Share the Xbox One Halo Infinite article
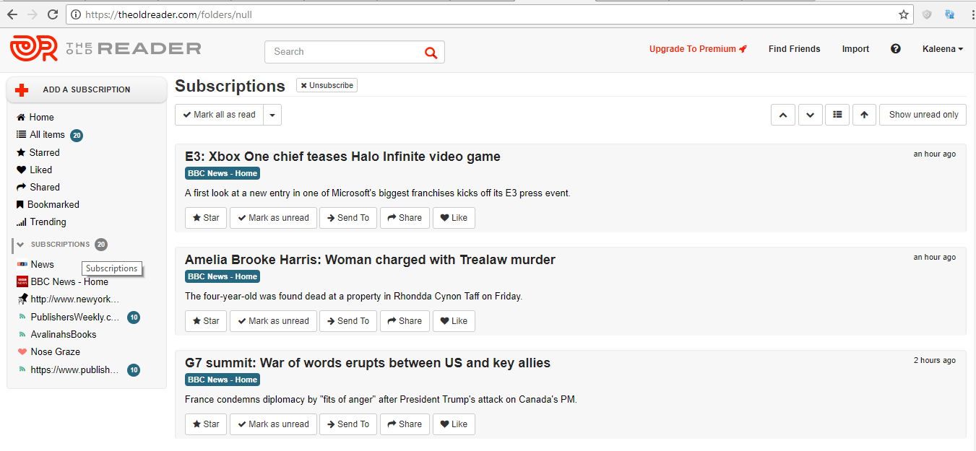The width and height of the screenshot is (976, 451). point(405,218)
